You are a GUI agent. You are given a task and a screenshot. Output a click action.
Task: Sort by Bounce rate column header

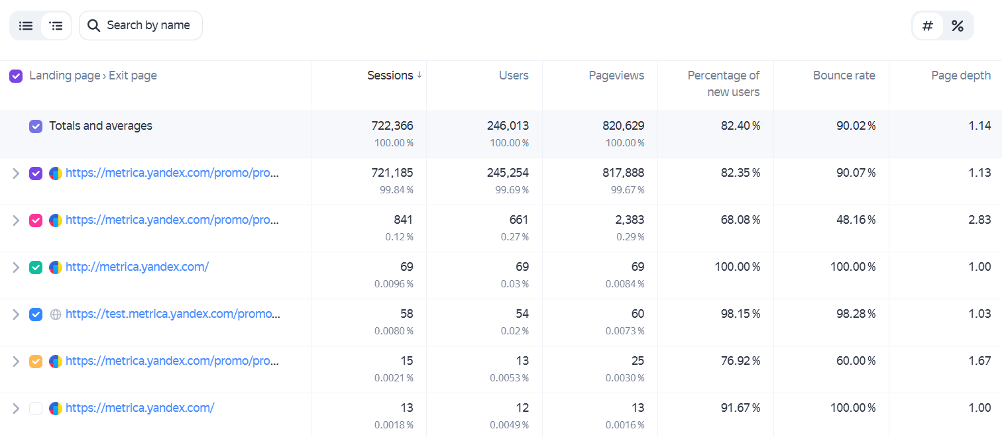(844, 75)
